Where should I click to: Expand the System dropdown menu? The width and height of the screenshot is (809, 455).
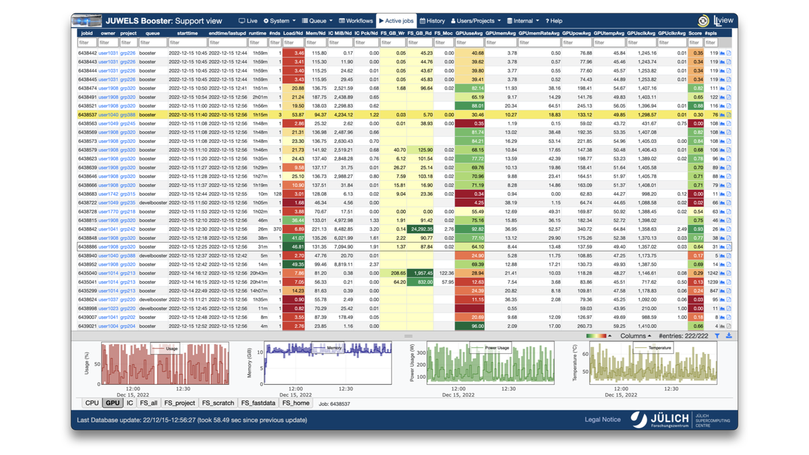coord(279,21)
